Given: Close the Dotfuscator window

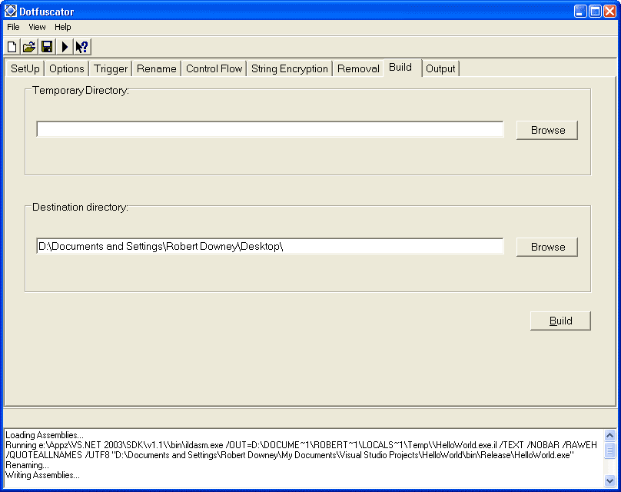Looking at the screenshot, I should pyautogui.click(x=610, y=11).
